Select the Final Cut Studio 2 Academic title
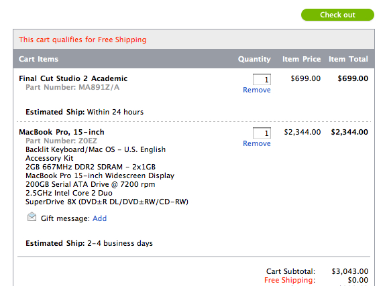The image size is (389, 286). (73, 78)
